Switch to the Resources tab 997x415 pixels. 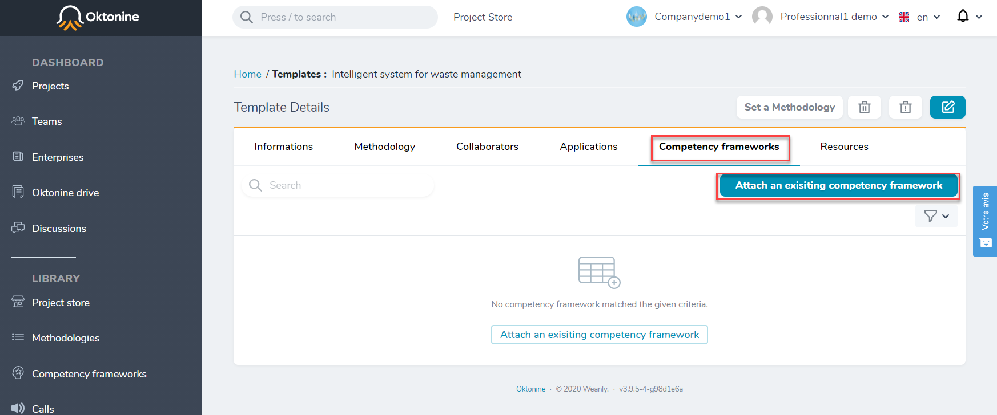click(844, 147)
